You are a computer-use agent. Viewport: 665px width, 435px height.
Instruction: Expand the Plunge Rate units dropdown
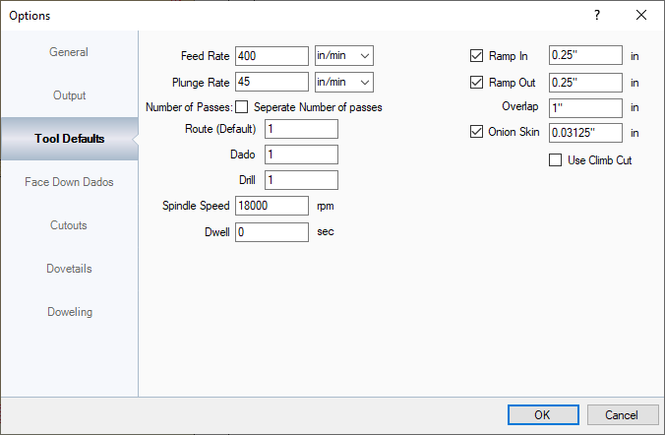coord(343,82)
